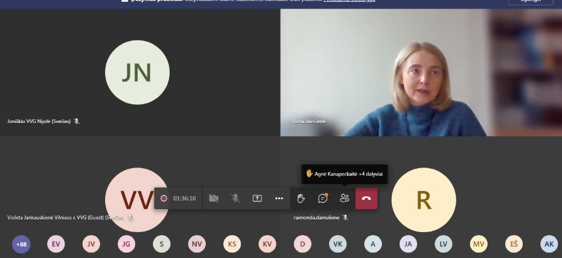Open the +88 overflow participants bubble

pos(21,244)
